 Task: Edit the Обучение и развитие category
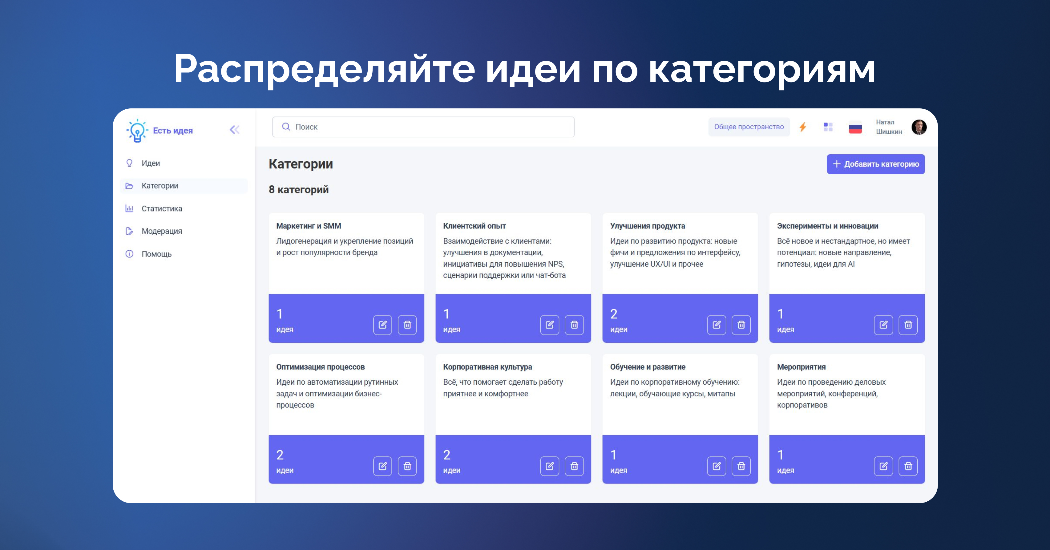click(x=716, y=466)
